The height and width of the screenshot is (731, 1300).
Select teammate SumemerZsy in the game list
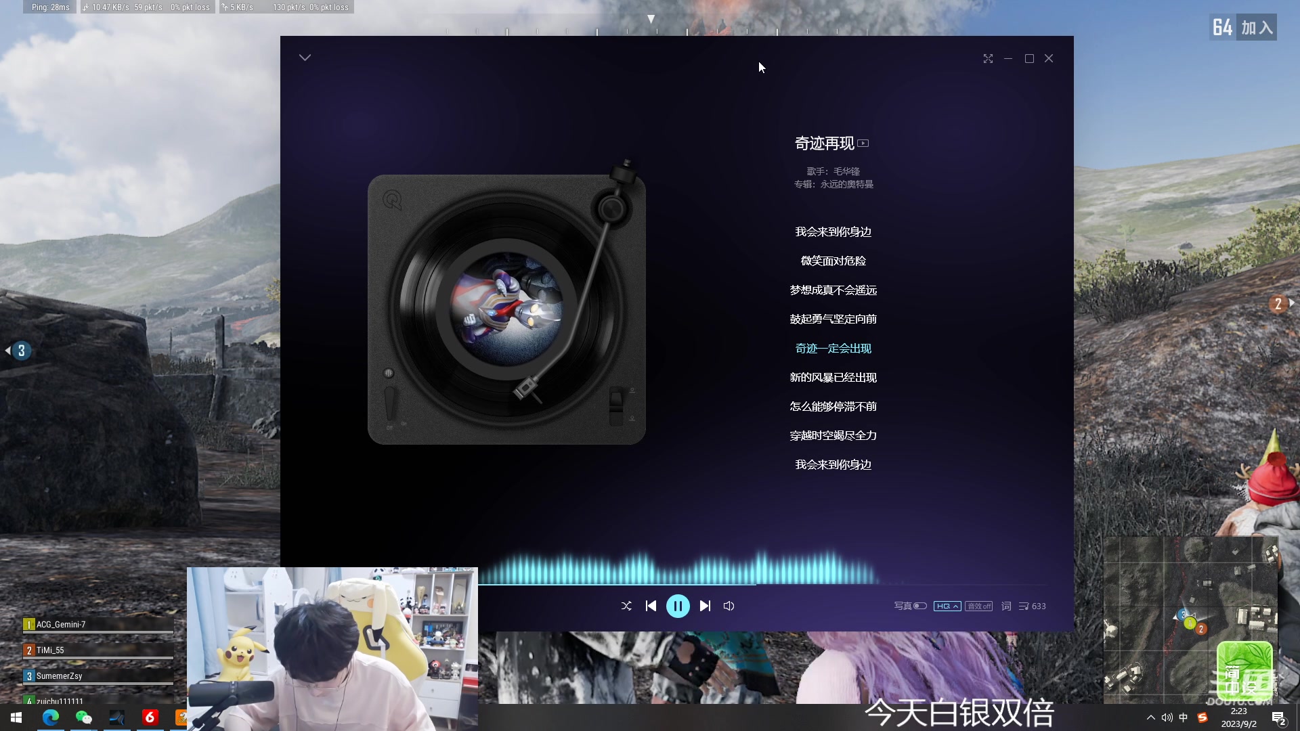[98, 676]
